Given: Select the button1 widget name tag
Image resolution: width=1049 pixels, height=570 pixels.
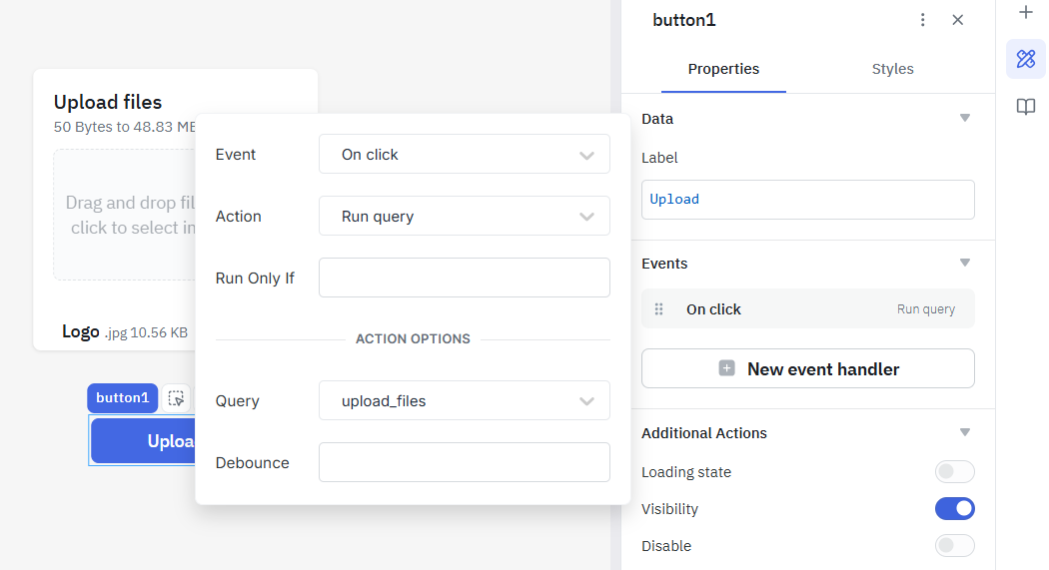Looking at the screenshot, I should [123, 398].
